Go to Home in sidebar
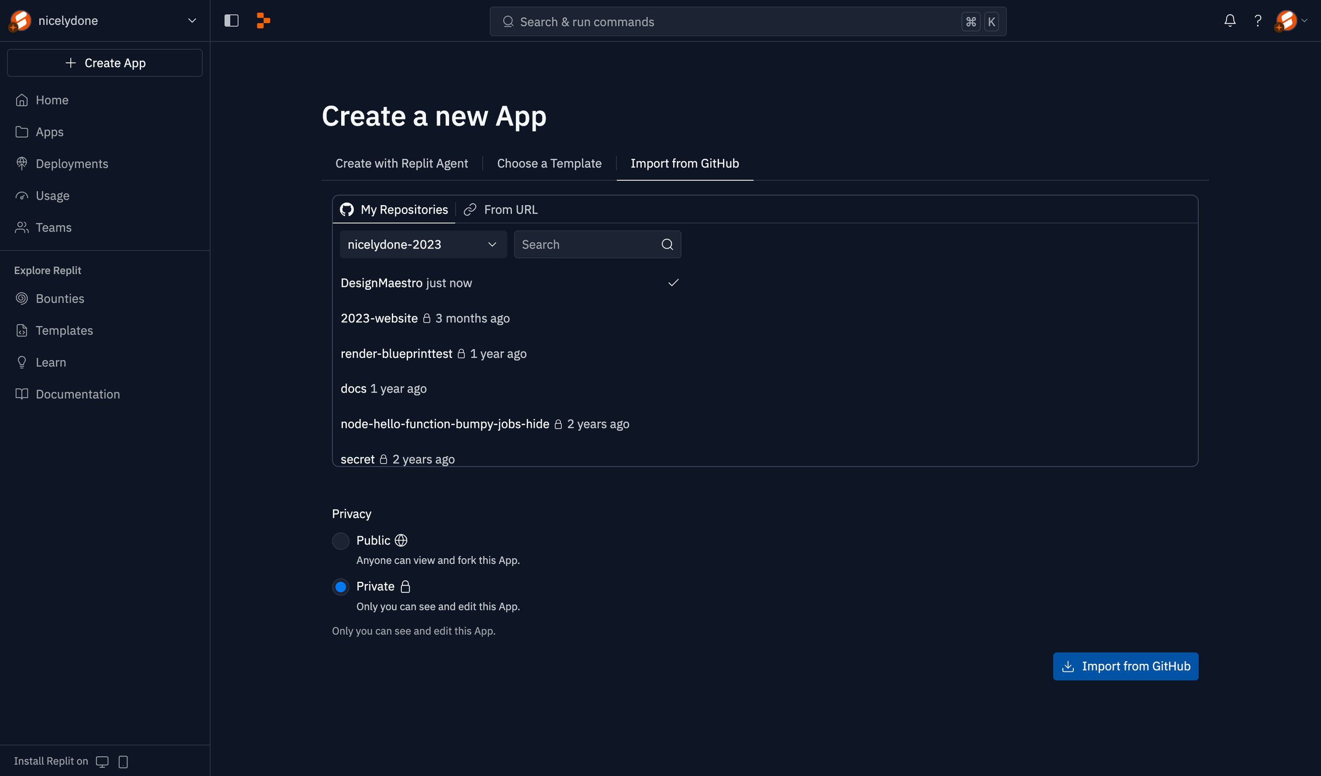The width and height of the screenshot is (1321, 776). [x=105, y=100]
